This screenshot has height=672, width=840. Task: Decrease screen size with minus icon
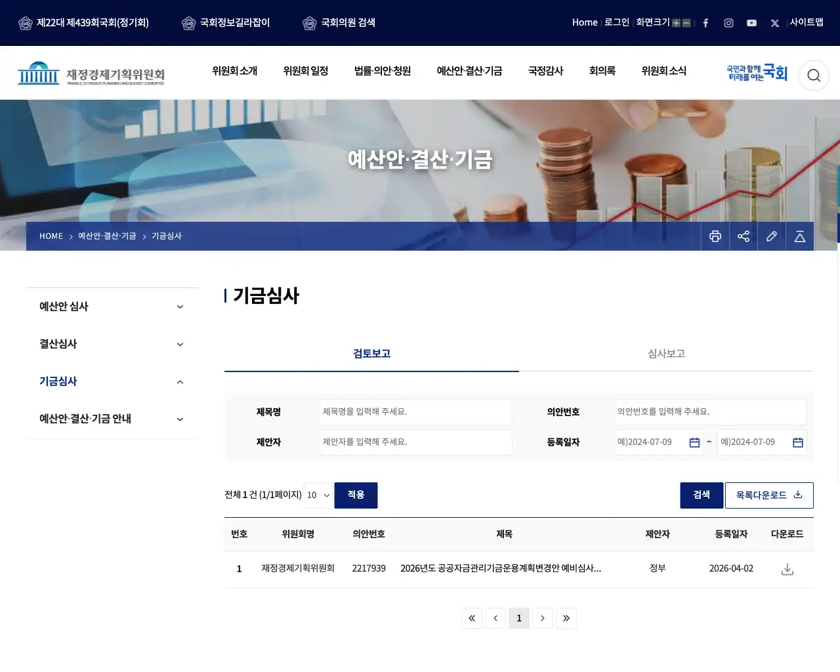coord(686,23)
